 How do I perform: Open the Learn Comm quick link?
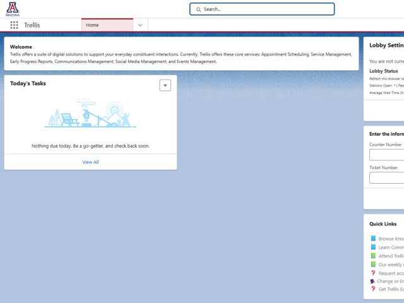pyautogui.click(x=391, y=247)
